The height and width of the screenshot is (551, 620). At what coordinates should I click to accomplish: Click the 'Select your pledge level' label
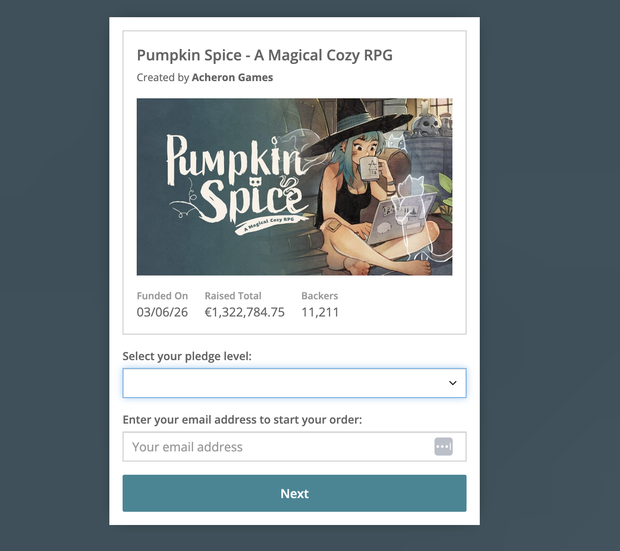click(187, 356)
